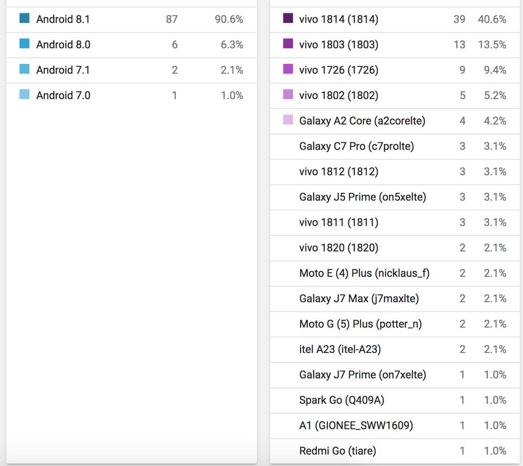Click the vivo 1814 dark purple swatch
Viewport: 523px width, 466px height.
point(288,19)
